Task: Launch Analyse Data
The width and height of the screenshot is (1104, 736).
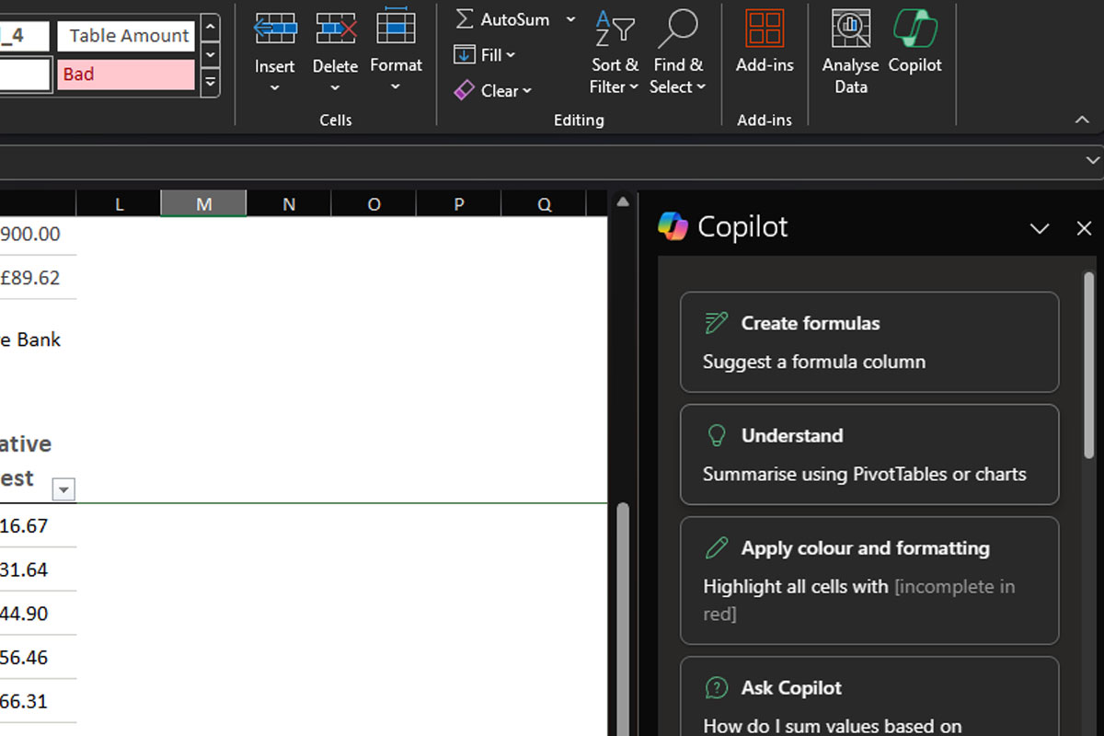Action: click(x=850, y=52)
